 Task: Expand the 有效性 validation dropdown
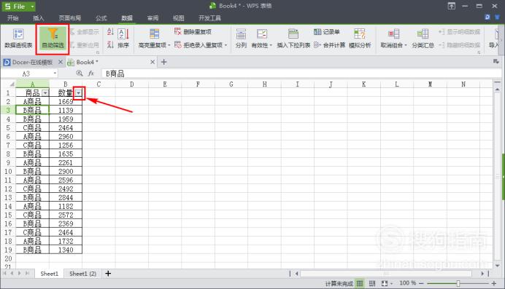[262, 39]
